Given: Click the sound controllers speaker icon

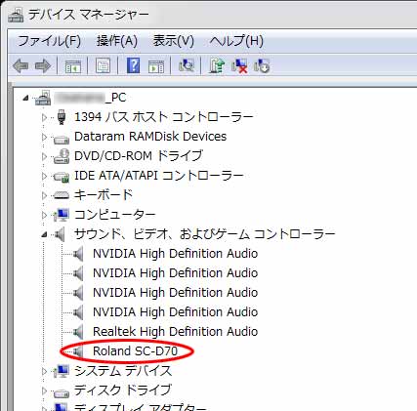Looking at the screenshot, I should click(x=60, y=234).
